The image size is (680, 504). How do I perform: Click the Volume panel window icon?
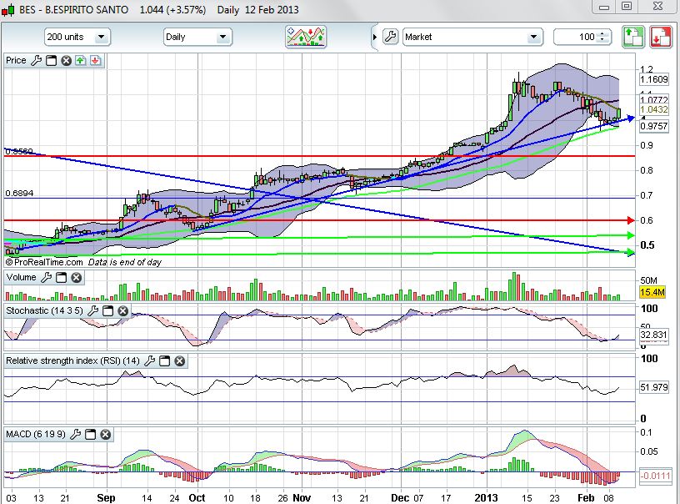61,277
